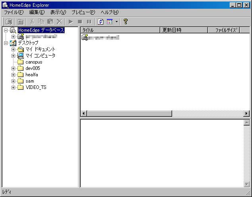Click preview pane scroll down arrow
This screenshot has height=197, width=252.
click(x=246, y=184)
